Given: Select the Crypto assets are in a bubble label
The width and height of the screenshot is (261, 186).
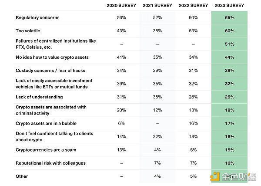Looking at the screenshot, I should pos(47,123).
